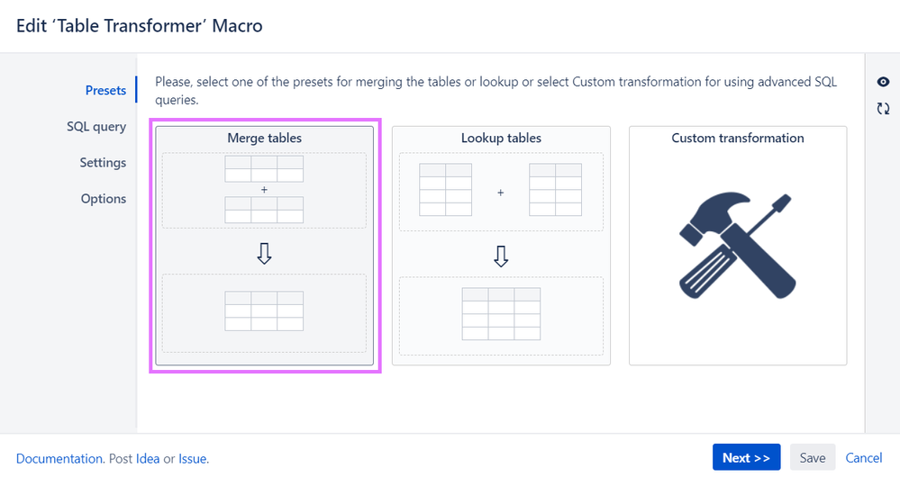The height and width of the screenshot is (477, 900).
Task: Choose the Merge tables preset
Action: coord(265,246)
